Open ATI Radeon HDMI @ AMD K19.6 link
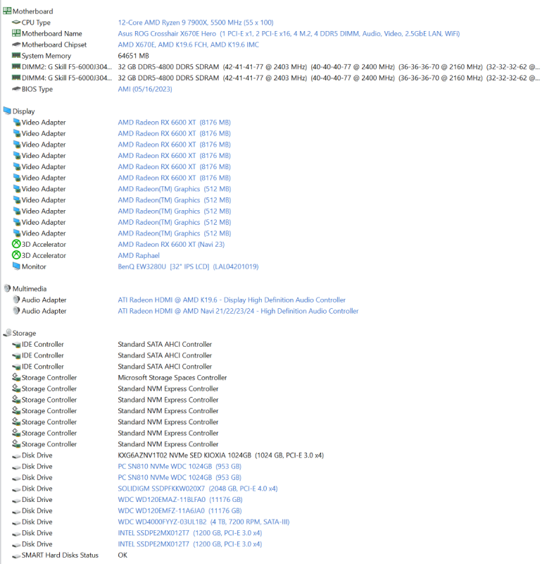559x564 pixels. point(232,300)
